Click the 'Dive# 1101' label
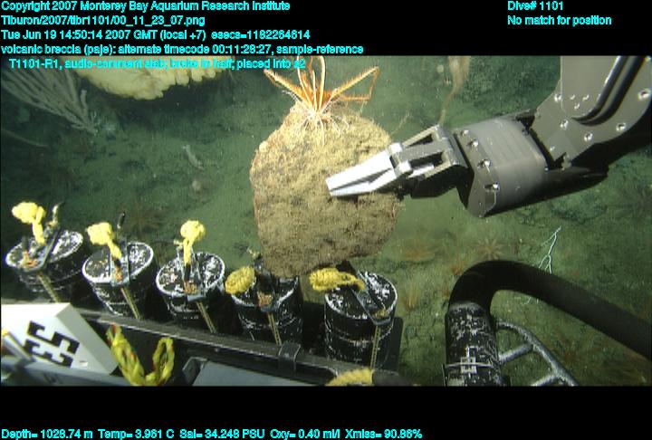 tap(535, 6)
